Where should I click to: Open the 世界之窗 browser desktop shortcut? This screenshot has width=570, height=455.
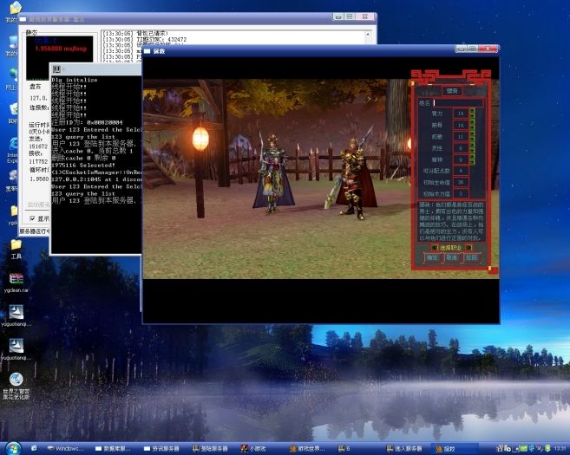[x=16, y=380]
